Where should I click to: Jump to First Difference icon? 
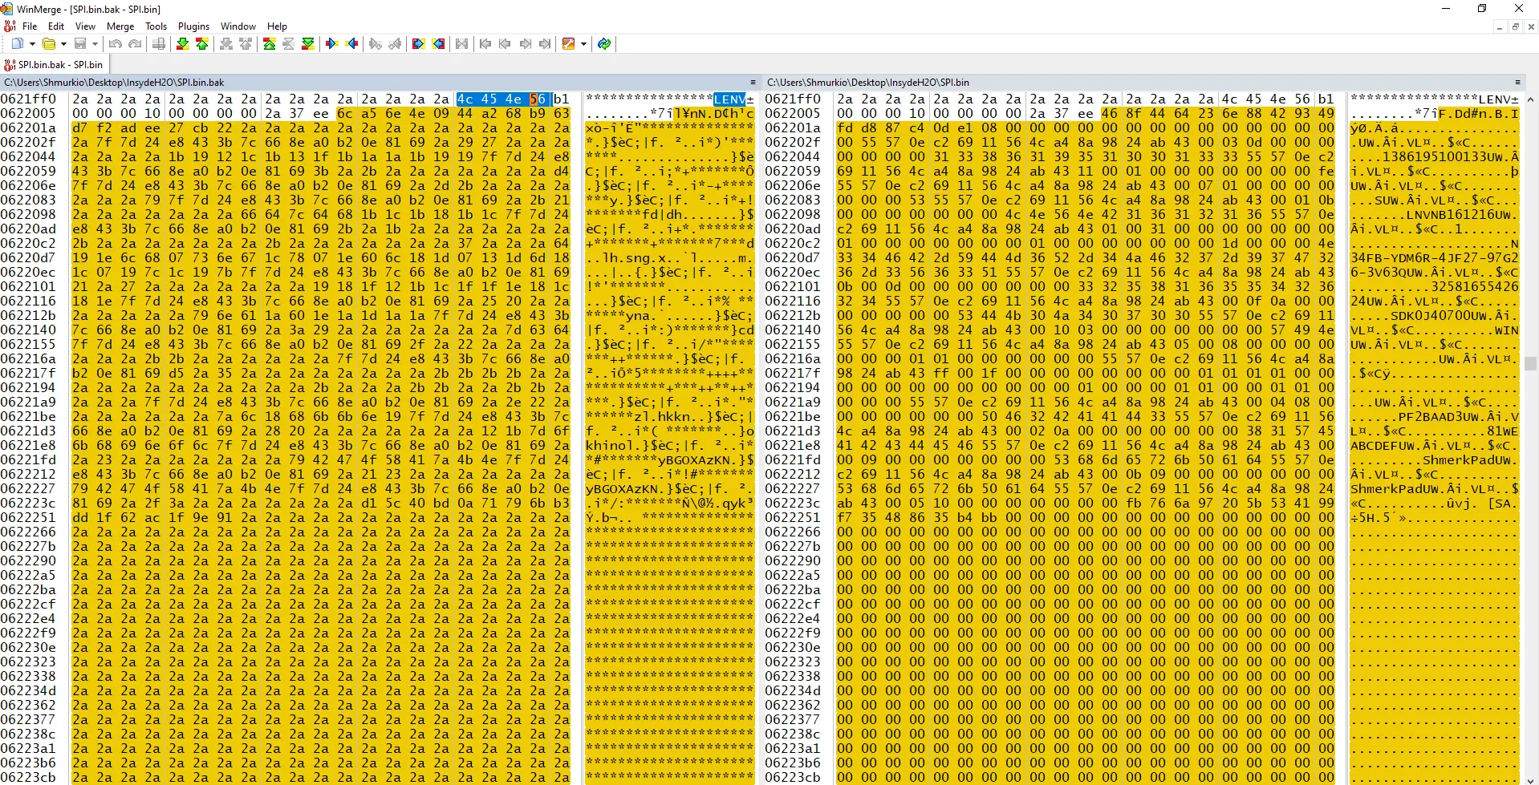point(270,44)
